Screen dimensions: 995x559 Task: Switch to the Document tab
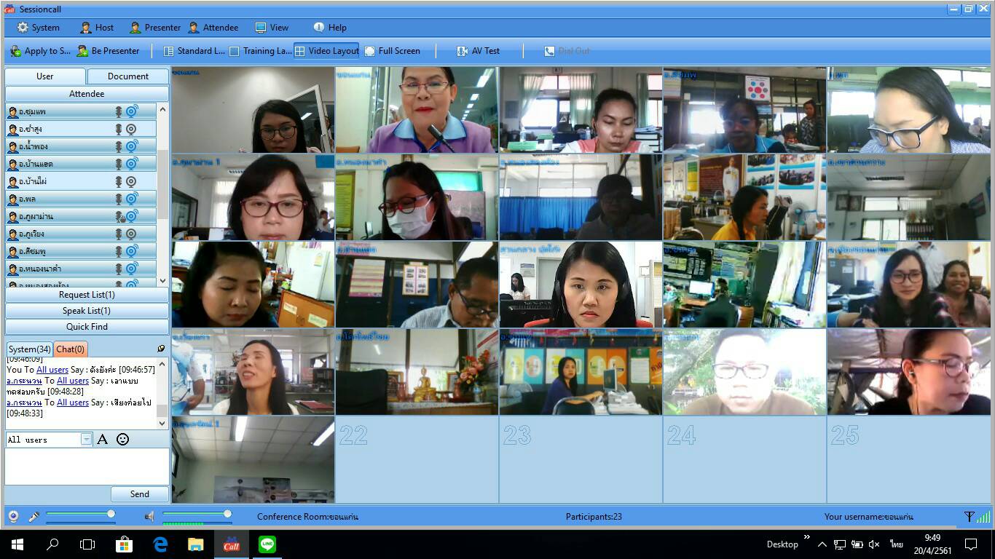pos(128,76)
